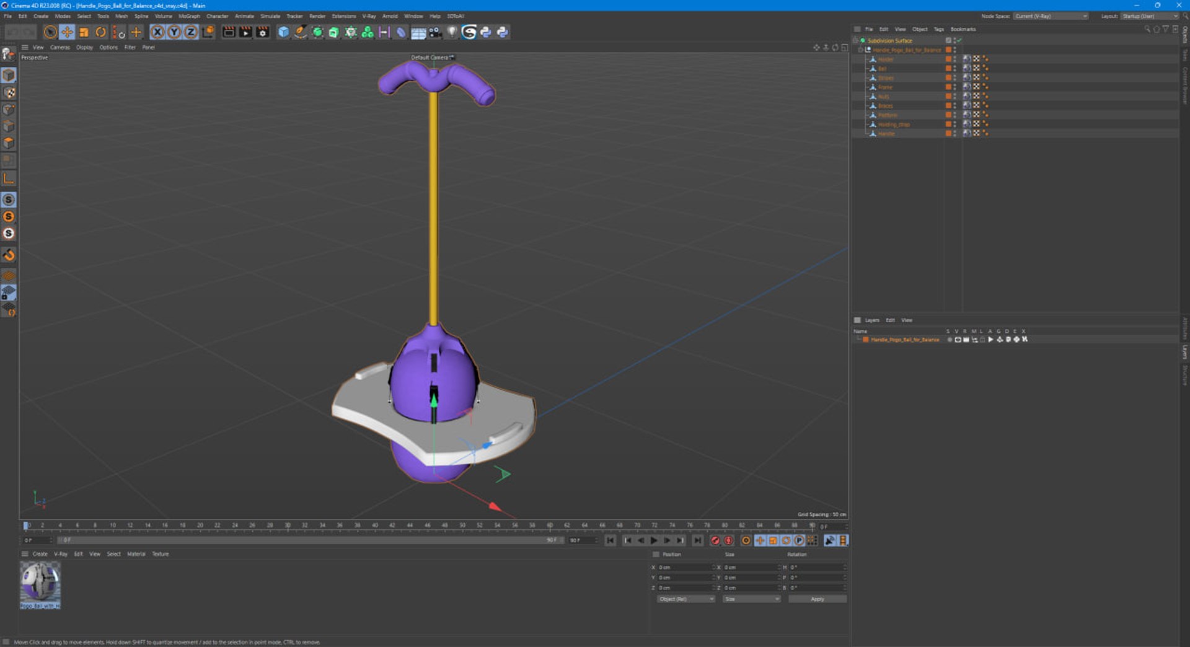Select the Live Selection arrow tool
Image resolution: width=1190 pixels, height=647 pixels.
(50, 32)
